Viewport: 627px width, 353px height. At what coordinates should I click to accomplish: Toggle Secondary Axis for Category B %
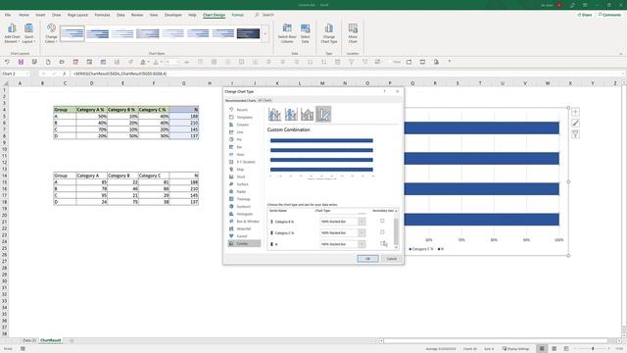pyautogui.click(x=382, y=221)
